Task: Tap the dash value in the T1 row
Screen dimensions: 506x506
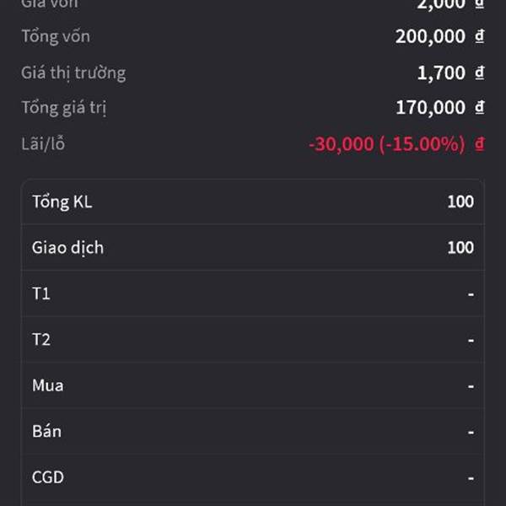Action: [x=471, y=294]
